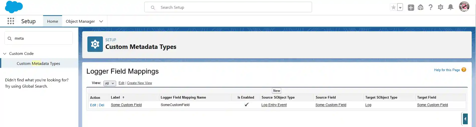Open the Object Manager dropdown chevron
476x127 pixels.
[101, 21]
